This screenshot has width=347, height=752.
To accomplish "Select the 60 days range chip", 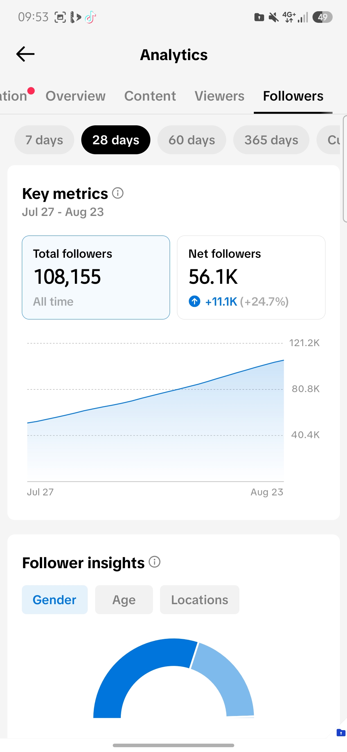I will [192, 140].
